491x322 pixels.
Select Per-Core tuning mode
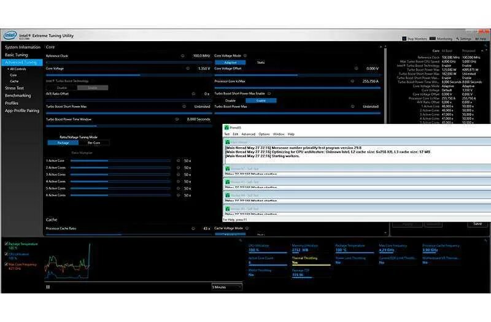point(94,143)
